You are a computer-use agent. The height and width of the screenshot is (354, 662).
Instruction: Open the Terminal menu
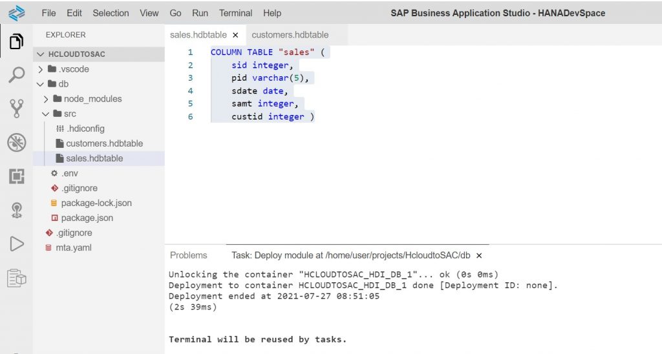tap(235, 13)
